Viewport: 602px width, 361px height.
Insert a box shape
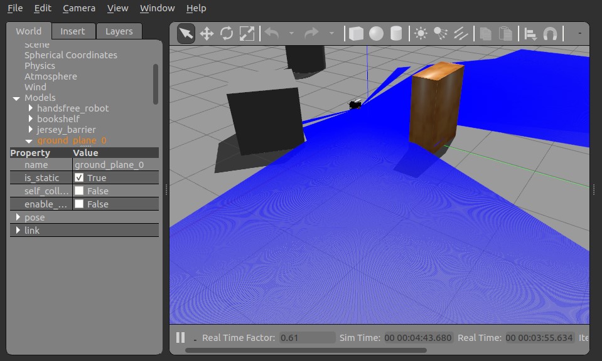(356, 33)
